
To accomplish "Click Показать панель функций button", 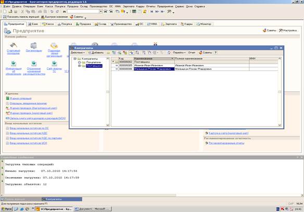I will click(21, 17).
